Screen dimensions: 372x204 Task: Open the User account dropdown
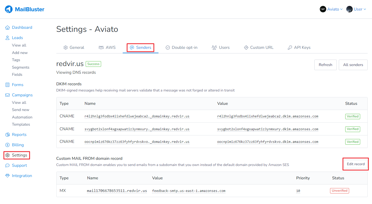356,9
